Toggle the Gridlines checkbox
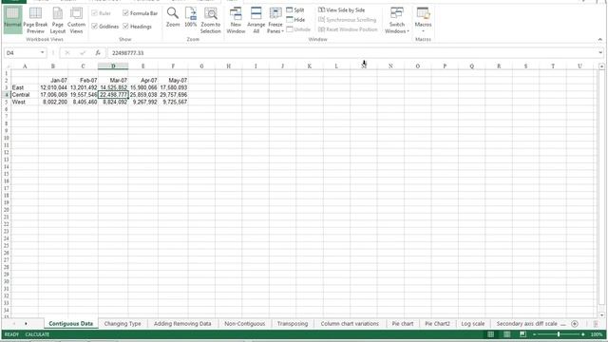This screenshot has height=342, width=608. coord(105,27)
